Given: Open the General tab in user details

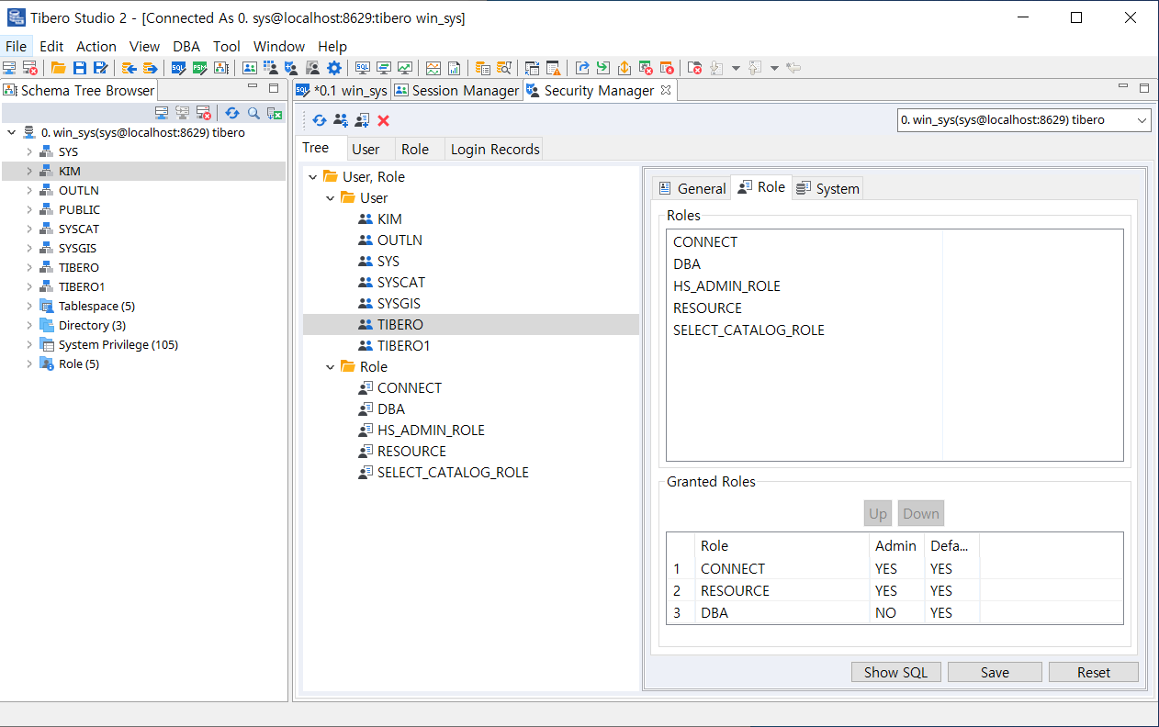Looking at the screenshot, I should (x=692, y=188).
